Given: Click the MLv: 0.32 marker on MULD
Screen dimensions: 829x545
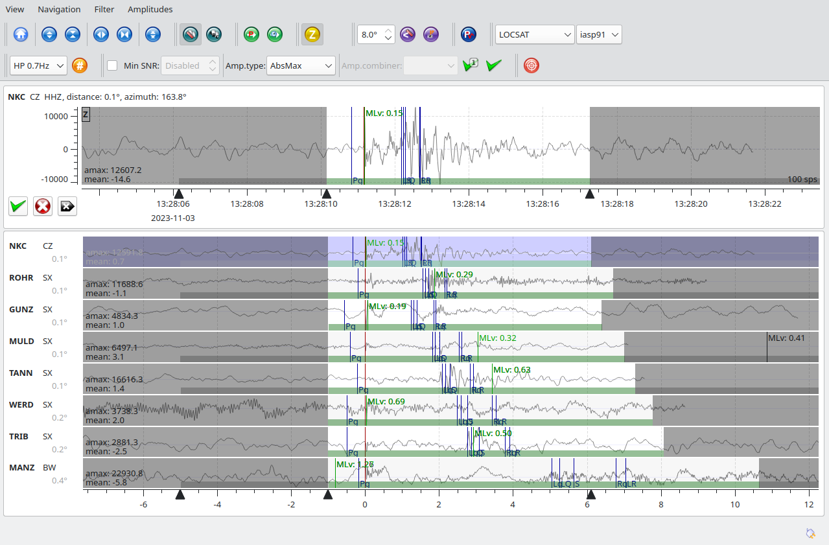Looking at the screenshot, I should coord(497,338).
